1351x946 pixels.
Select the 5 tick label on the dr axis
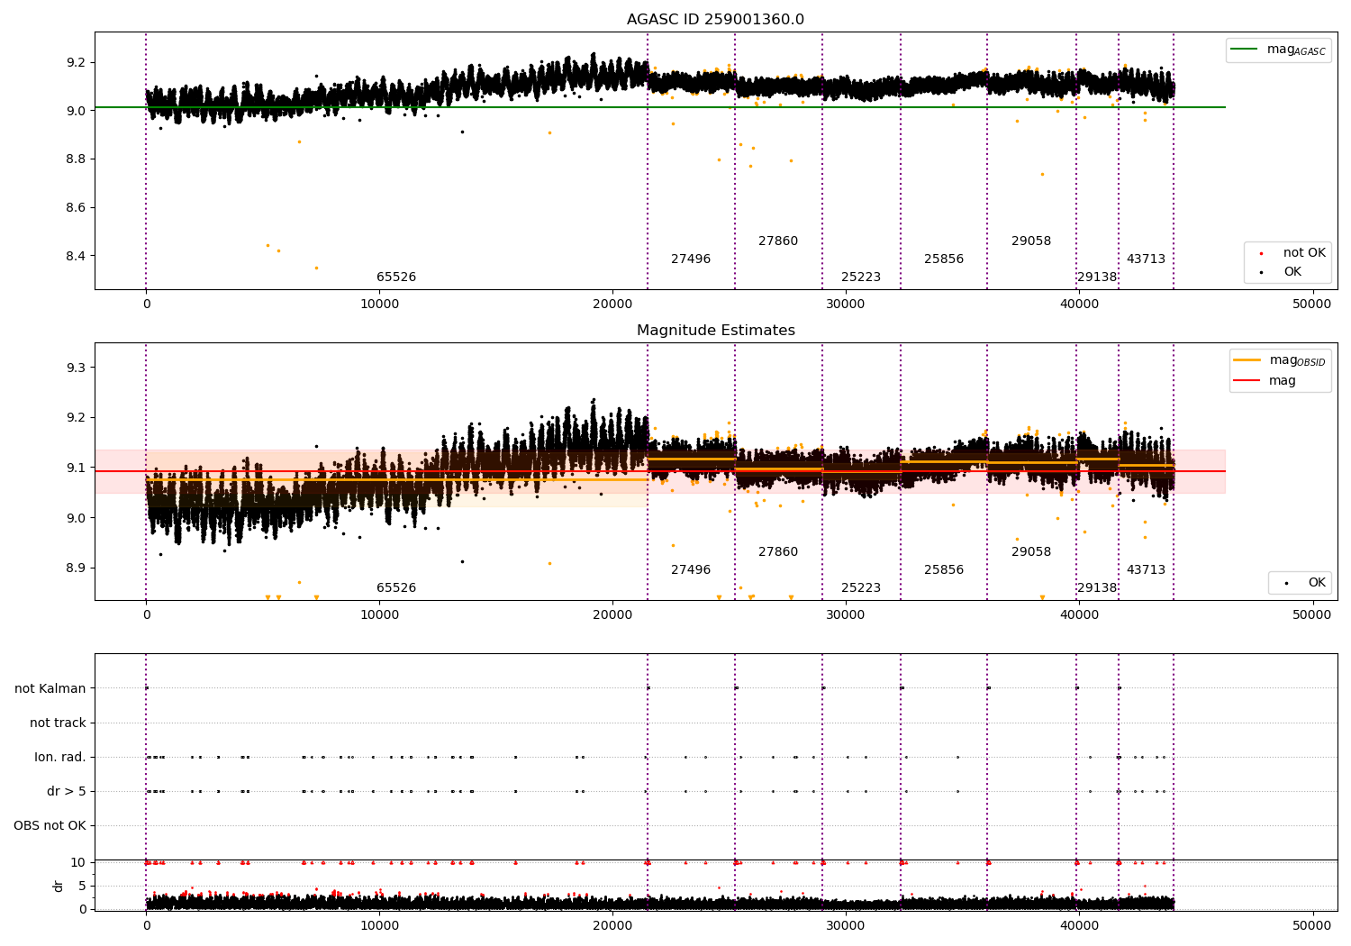[83, 886]
